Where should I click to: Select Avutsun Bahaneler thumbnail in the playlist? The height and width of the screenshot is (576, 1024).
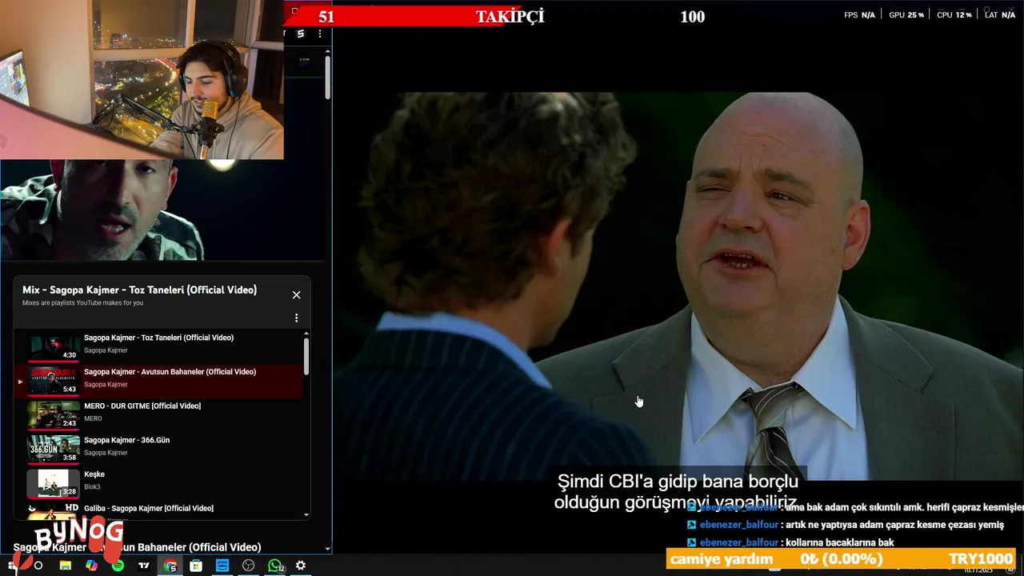click(54, 381)
